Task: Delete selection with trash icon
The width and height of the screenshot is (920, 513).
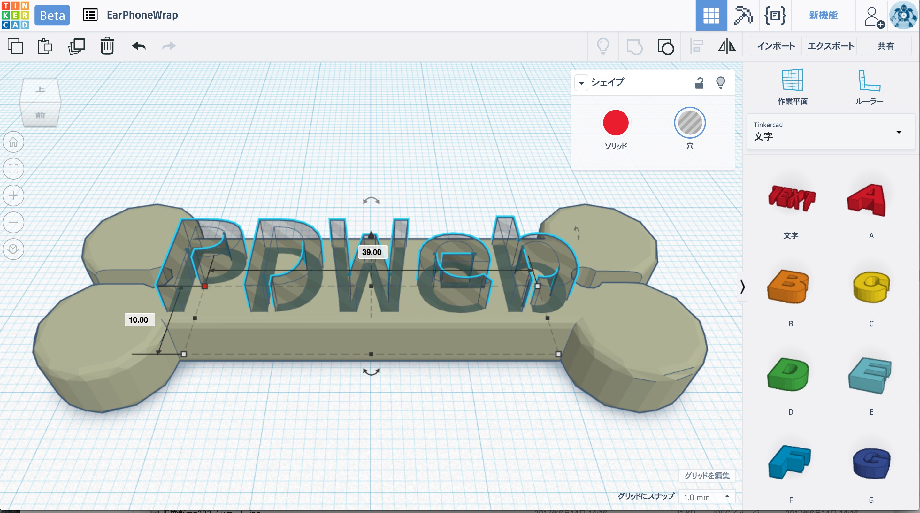Action: pyautogui.click(x=107, y=46)
